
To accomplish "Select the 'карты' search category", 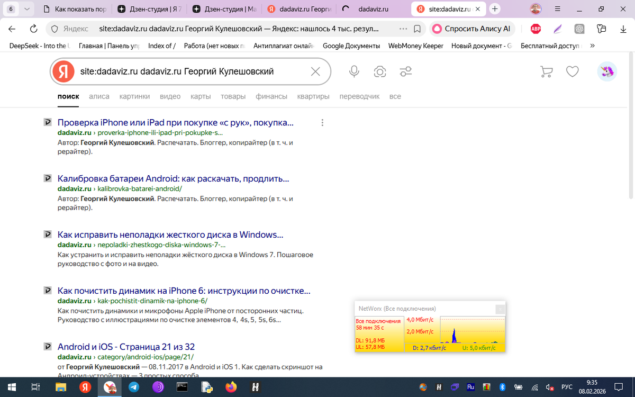I will [201, 96].
